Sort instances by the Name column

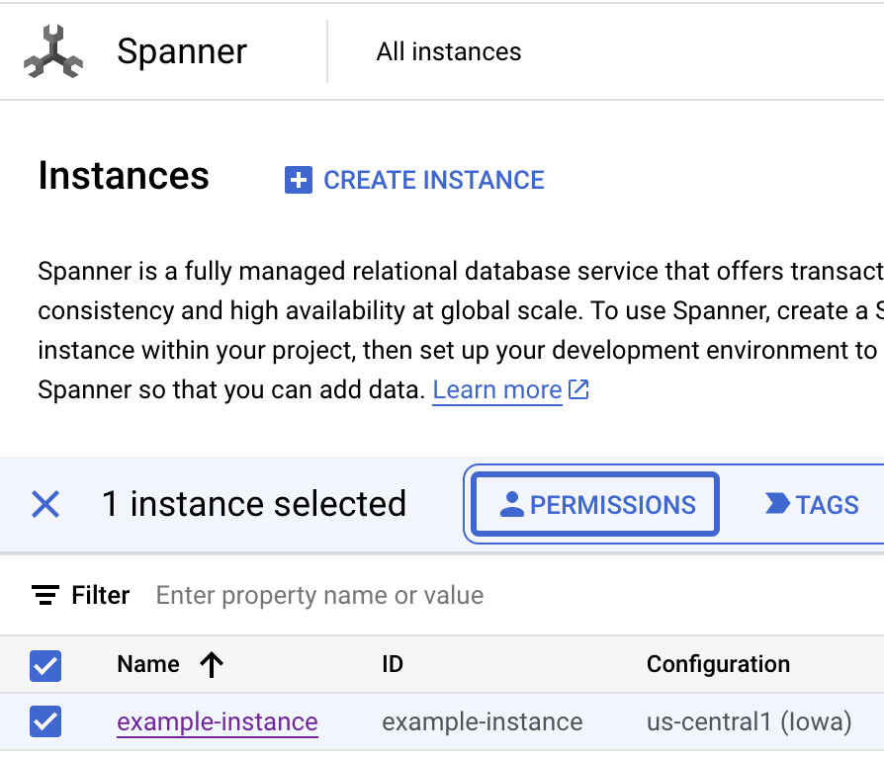(x=146, y=664)
